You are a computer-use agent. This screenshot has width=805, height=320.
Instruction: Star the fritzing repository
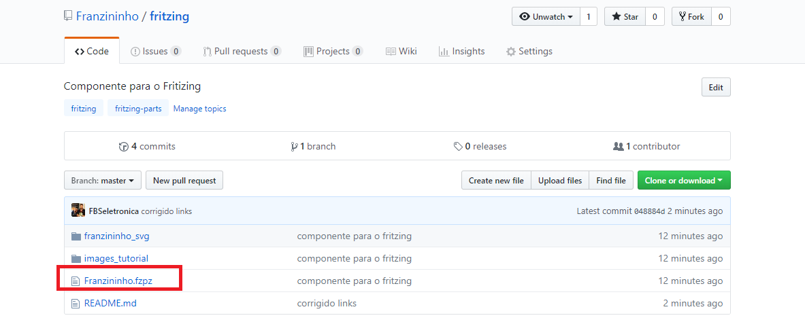[625, 16]
